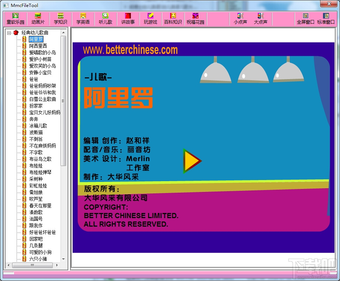Click the icon beside 波斯猫
The width and height of the screenshot is (340, 281).
pyautogui.click(x=24, y=132)
